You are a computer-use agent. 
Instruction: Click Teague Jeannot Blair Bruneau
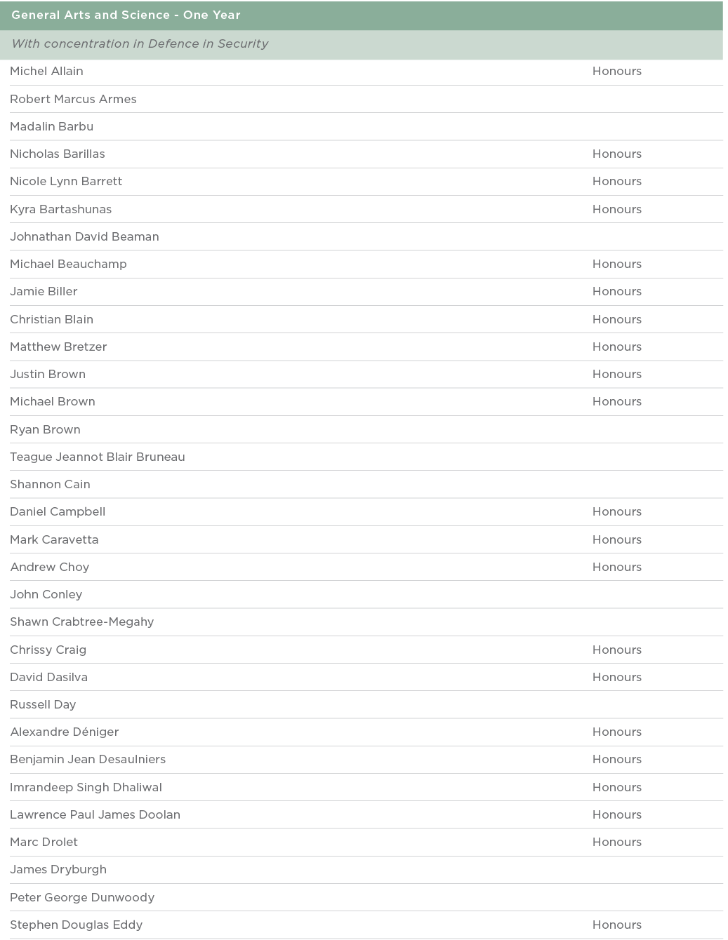[98, 457]
